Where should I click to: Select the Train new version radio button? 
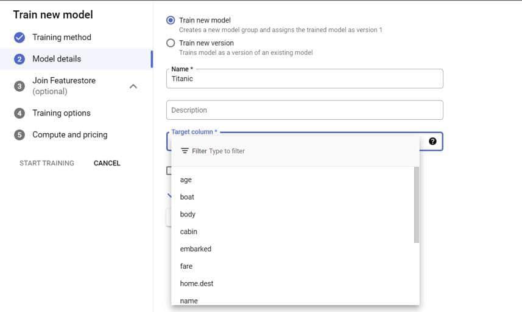click(x=171, y=43)
